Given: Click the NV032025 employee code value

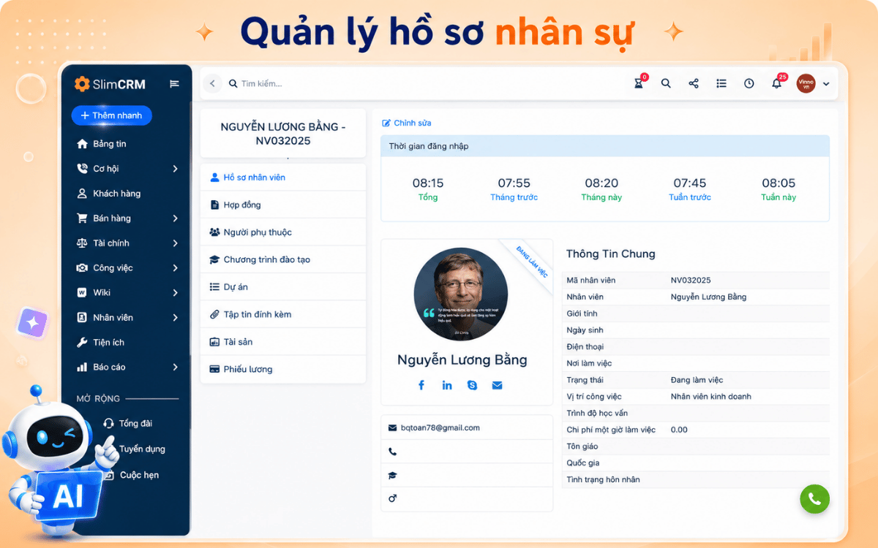Looking at the screenshot, I should coord(691,281).
